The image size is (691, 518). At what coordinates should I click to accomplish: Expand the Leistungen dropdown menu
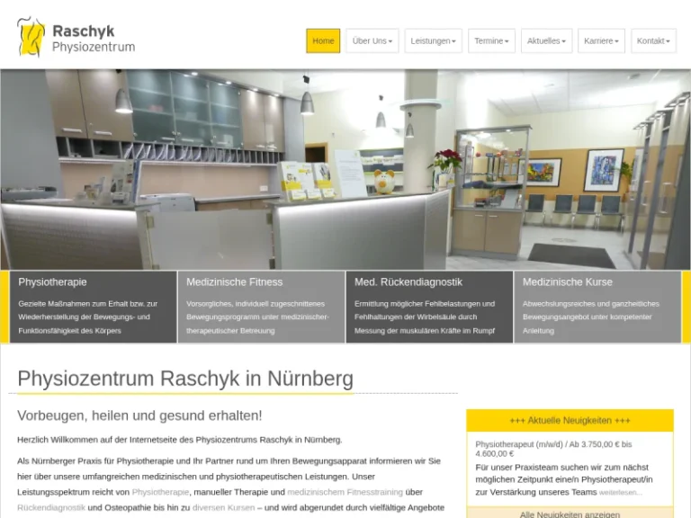click(x=433, y=41)
